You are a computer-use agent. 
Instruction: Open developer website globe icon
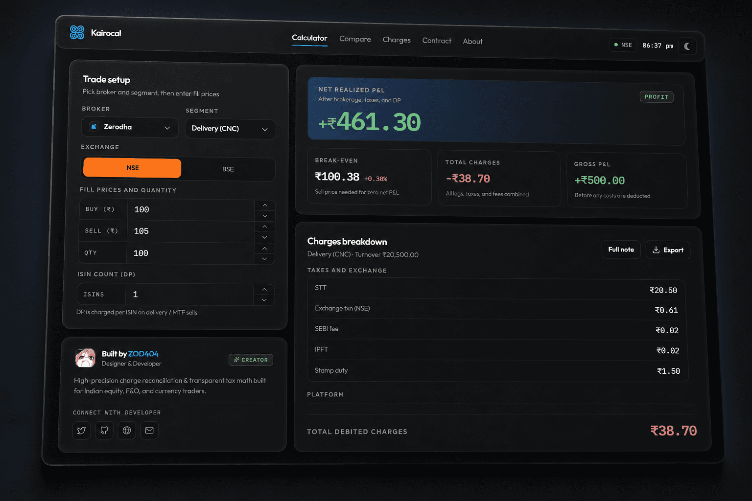click(x=127, y=430)
